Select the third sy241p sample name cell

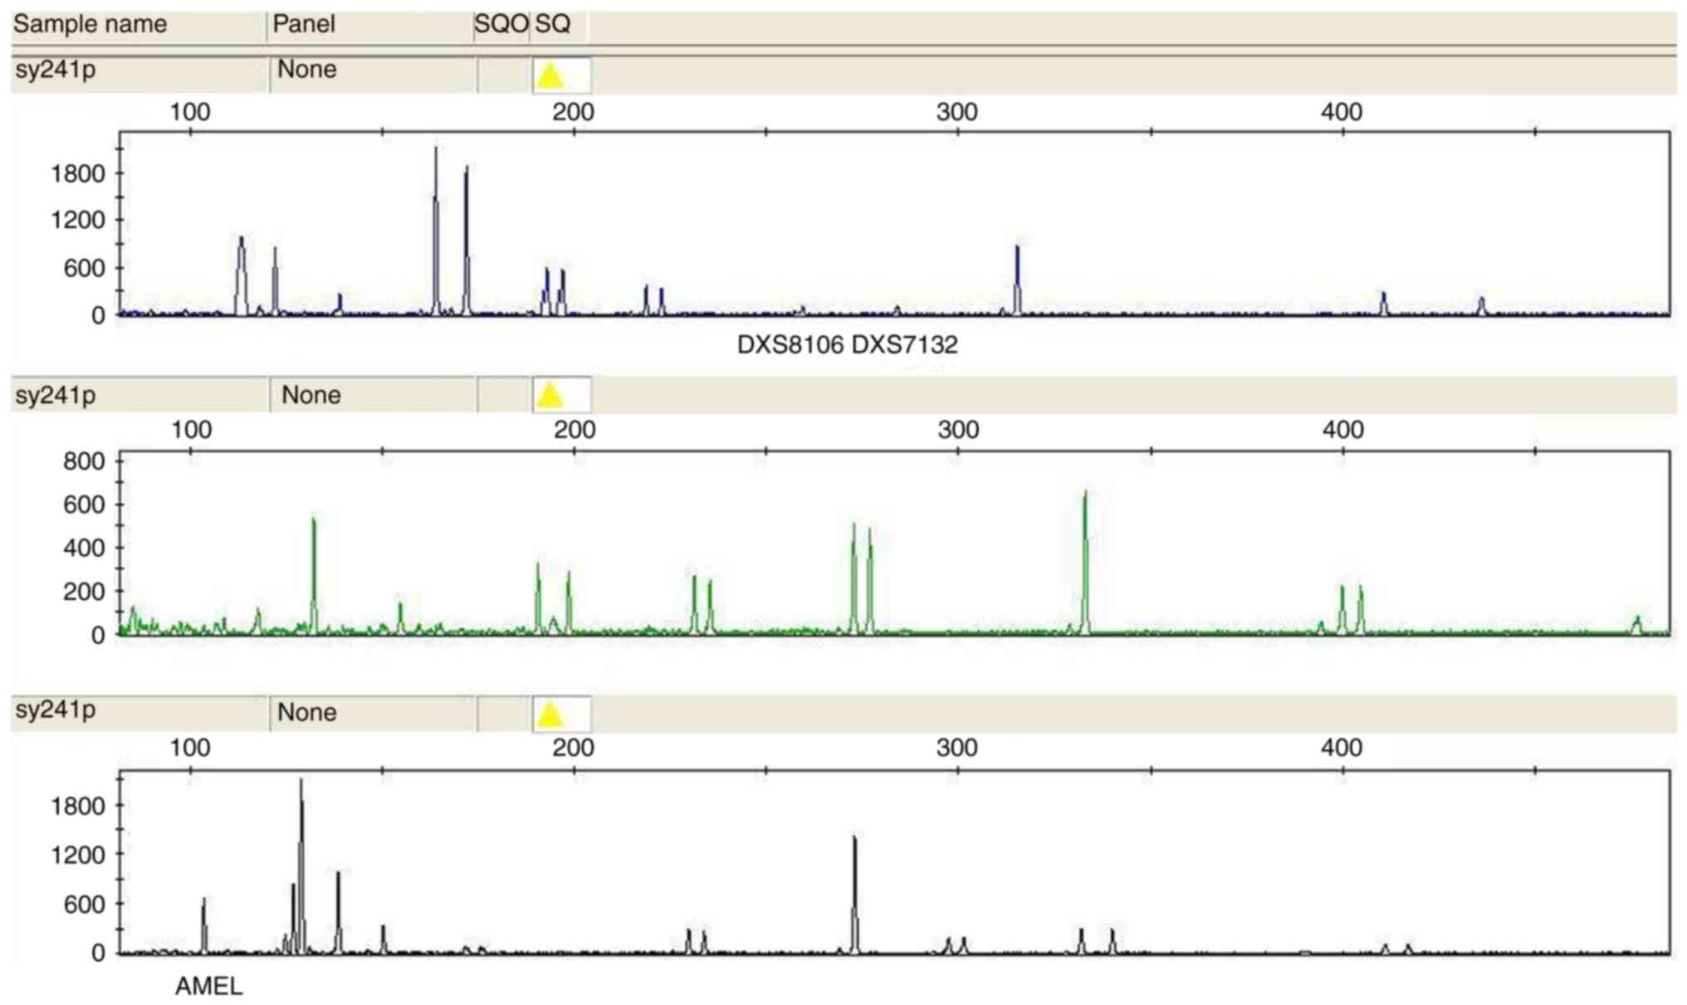pos(55,711)
